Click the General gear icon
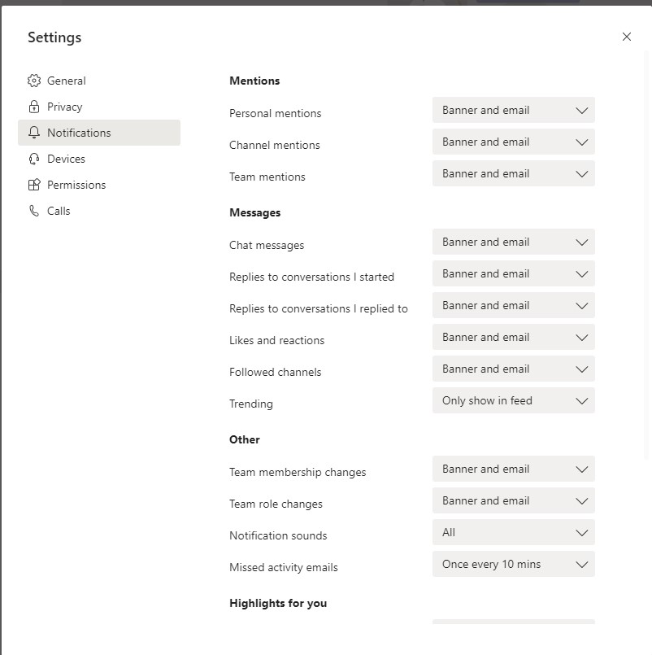The image size is (652, 655). click(x=33, y=81)
